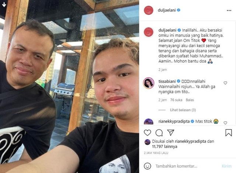Click Kirim to post comment
This screenshot has width=236, height=173.
pos(226,166)
